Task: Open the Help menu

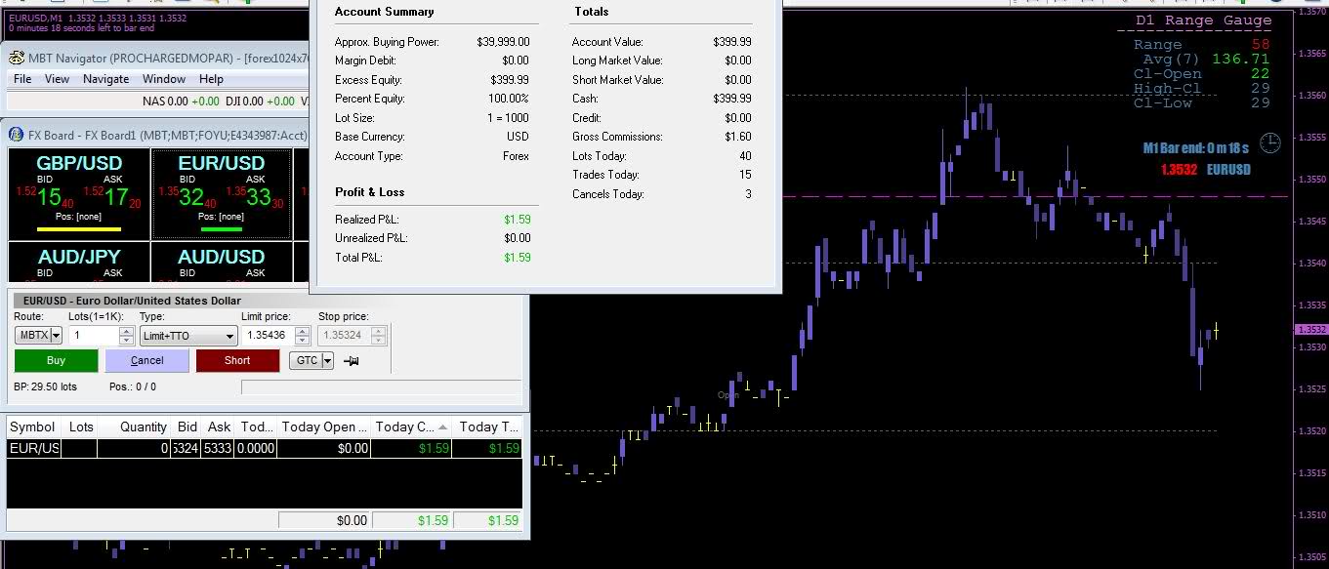Action: 211,79
